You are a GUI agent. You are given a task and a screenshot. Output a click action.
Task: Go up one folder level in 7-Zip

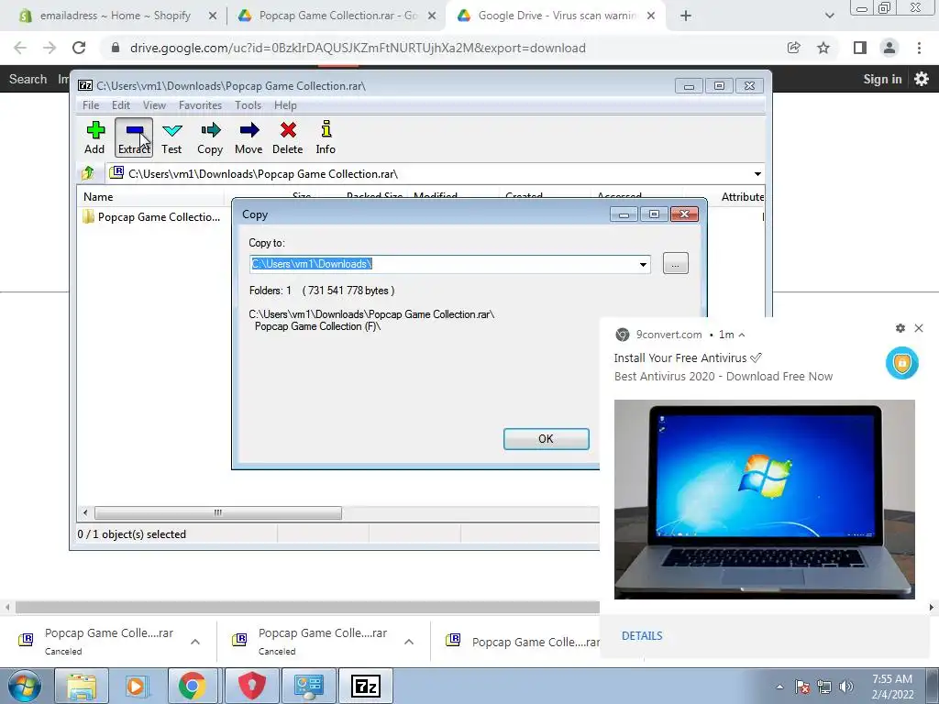88,173
